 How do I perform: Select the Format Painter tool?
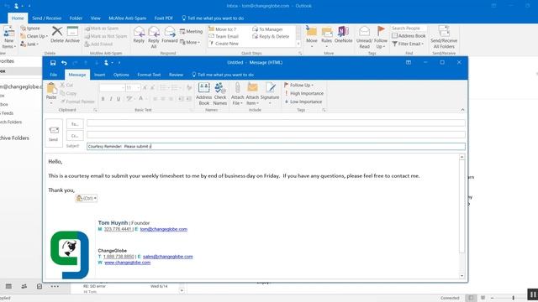click(x=77, y=102)
